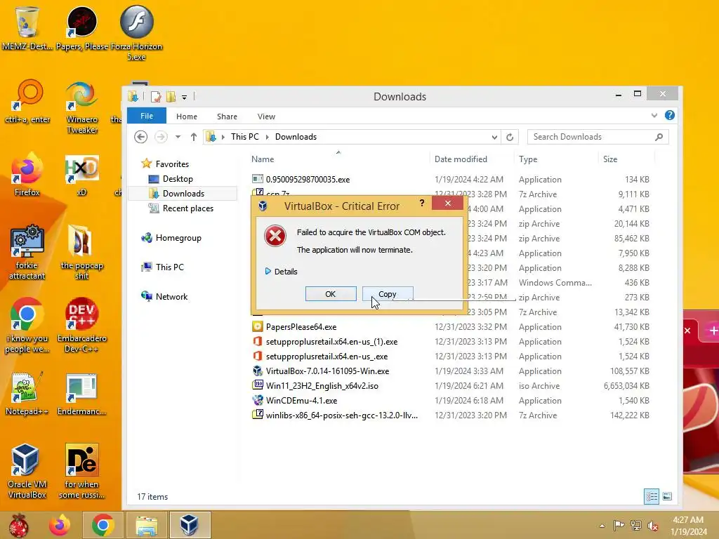The width and height of the screenshot is (719, 539).
Task: Select PapersPlease64.exe file
Action: [301, 327]
